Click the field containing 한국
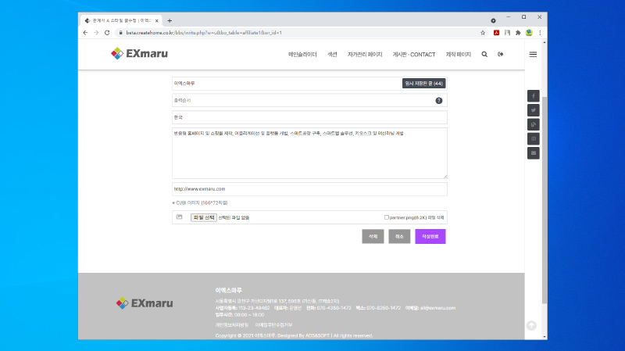This screenshot has width=625, height=351. (309, 117)
